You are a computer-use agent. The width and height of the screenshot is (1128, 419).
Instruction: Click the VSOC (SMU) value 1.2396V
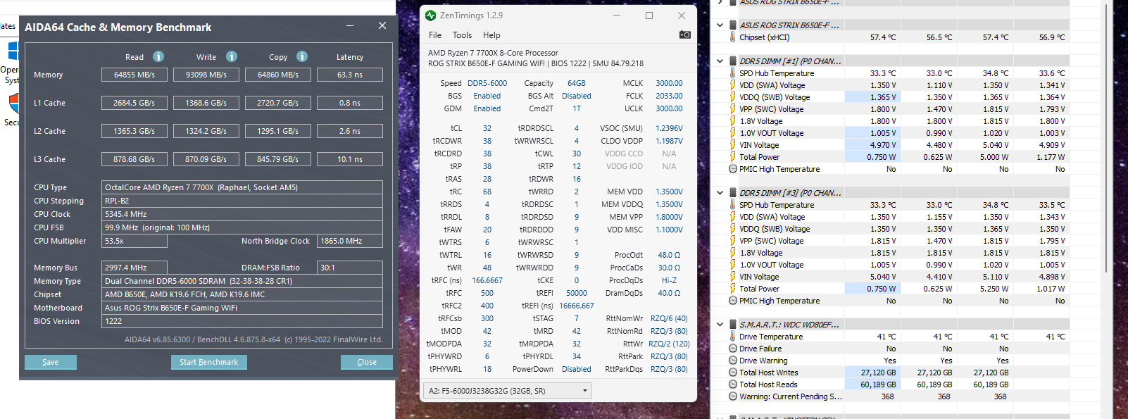point(669,128)
